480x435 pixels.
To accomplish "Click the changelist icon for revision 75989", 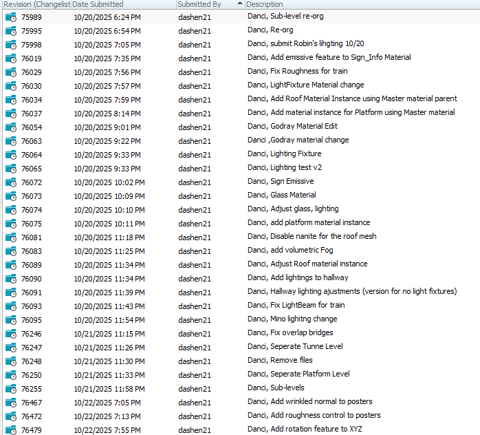I will click(x=11, y=17).
